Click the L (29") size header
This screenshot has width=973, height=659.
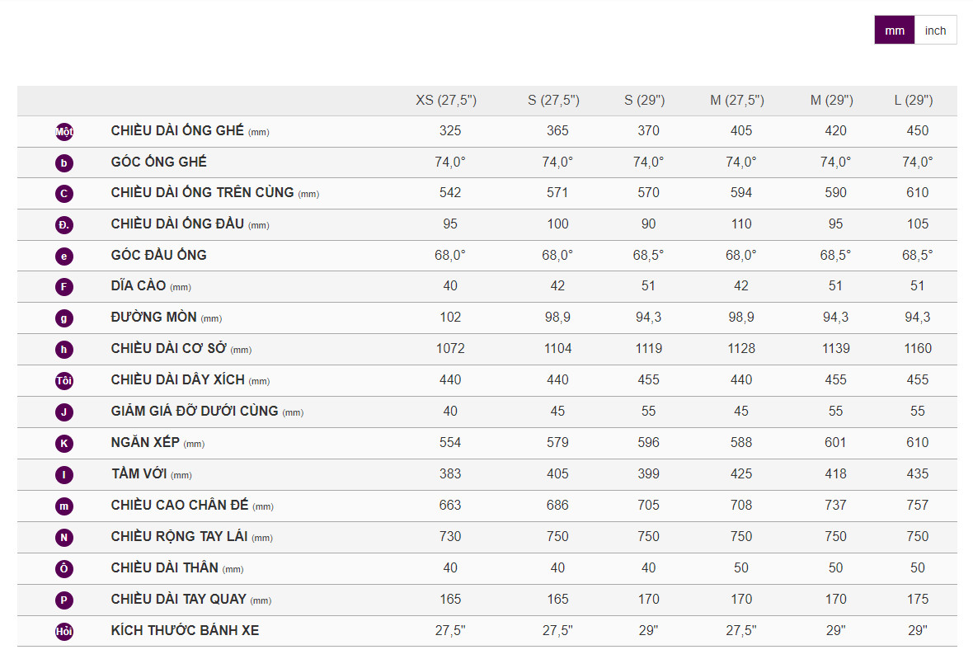point(914,101)
